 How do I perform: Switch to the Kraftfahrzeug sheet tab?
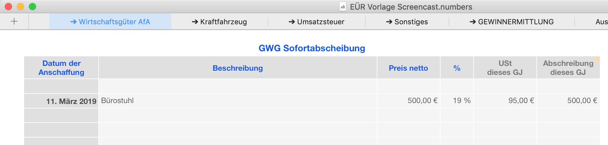219,22
